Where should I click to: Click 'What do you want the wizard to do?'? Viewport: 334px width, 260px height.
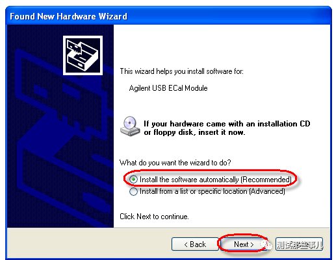click(175, 163)
